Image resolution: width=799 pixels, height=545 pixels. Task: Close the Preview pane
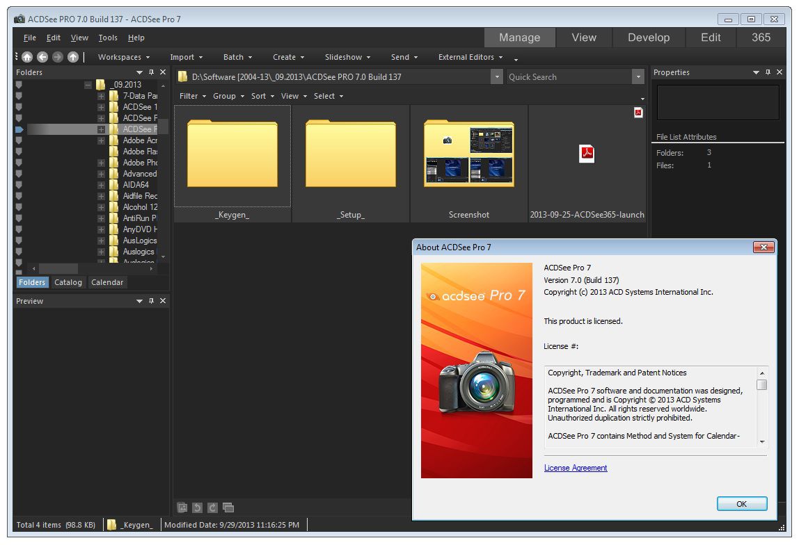pyautogui.click(x=163, y=301)
